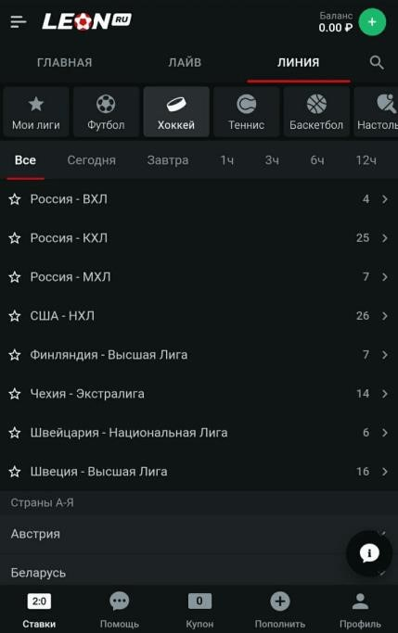Expand the Австрия country row
This screenshot has height=633, width=398.
tap(199, 534)
